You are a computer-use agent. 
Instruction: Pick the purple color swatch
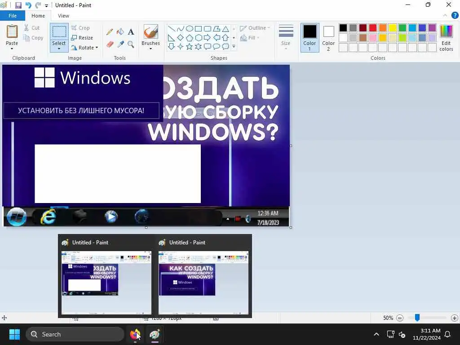(x=432, y=28)
